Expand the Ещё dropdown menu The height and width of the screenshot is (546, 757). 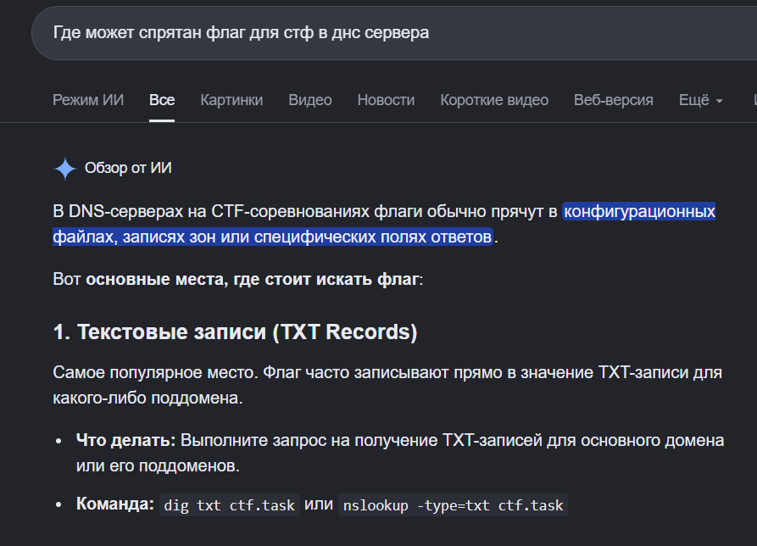(x=700, y=100)
